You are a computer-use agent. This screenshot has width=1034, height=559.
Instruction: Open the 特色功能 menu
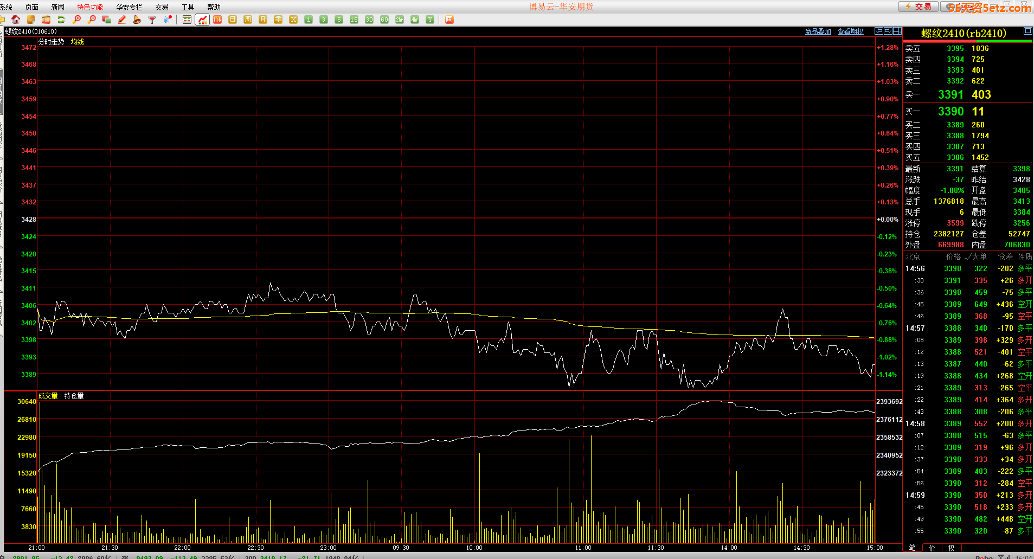point(90,7)
